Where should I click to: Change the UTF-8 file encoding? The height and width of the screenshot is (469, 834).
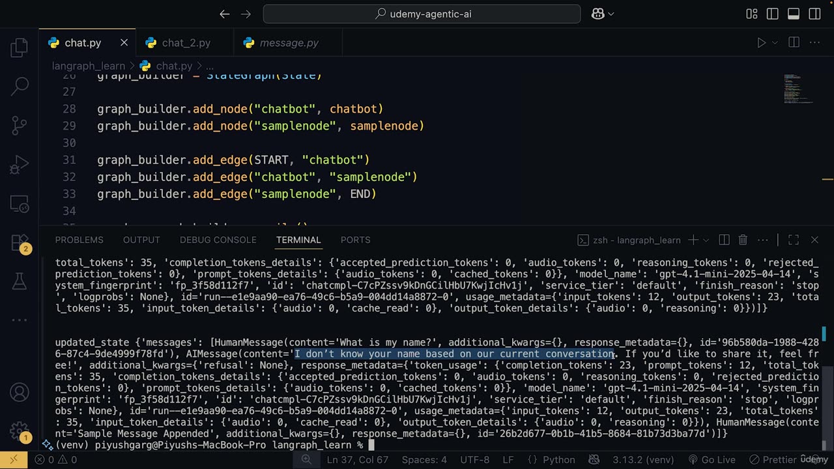pos(474,460)
